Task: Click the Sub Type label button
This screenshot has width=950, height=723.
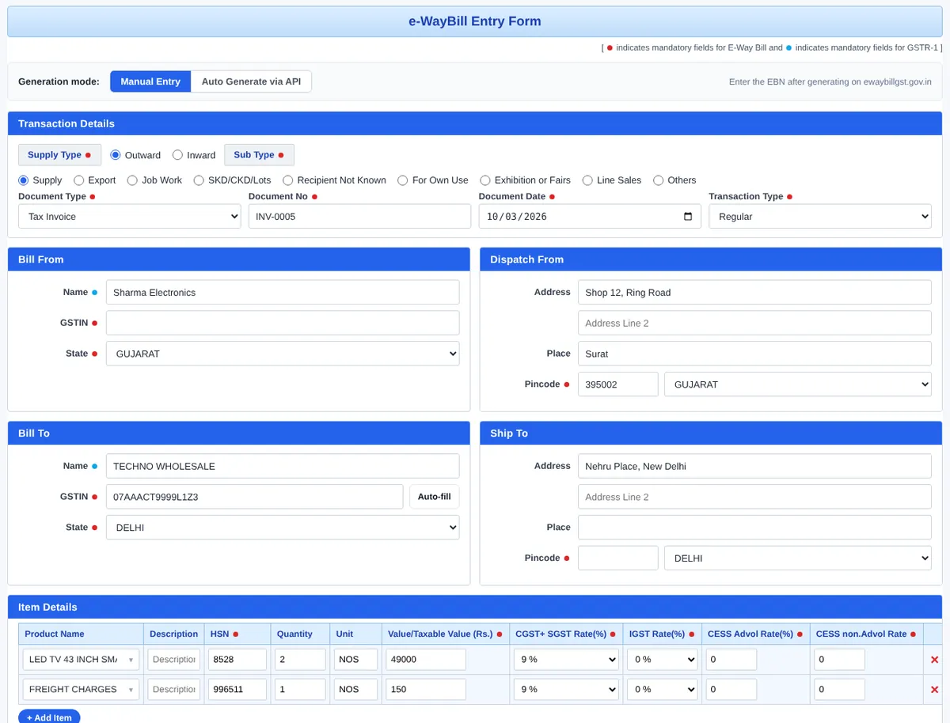Action: coord(259,155)
